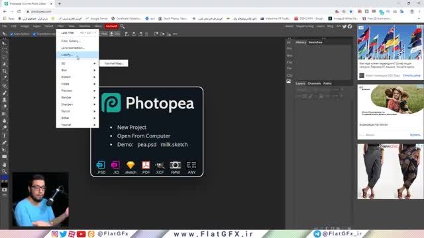Viewport: 424px width, 238px height.
Task: Select the Lasso tool
Action: click(x=5, y=58)
